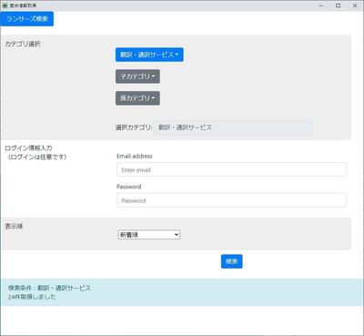Focus the Enter email input field
Screen dimensions: 364x336
231,169
